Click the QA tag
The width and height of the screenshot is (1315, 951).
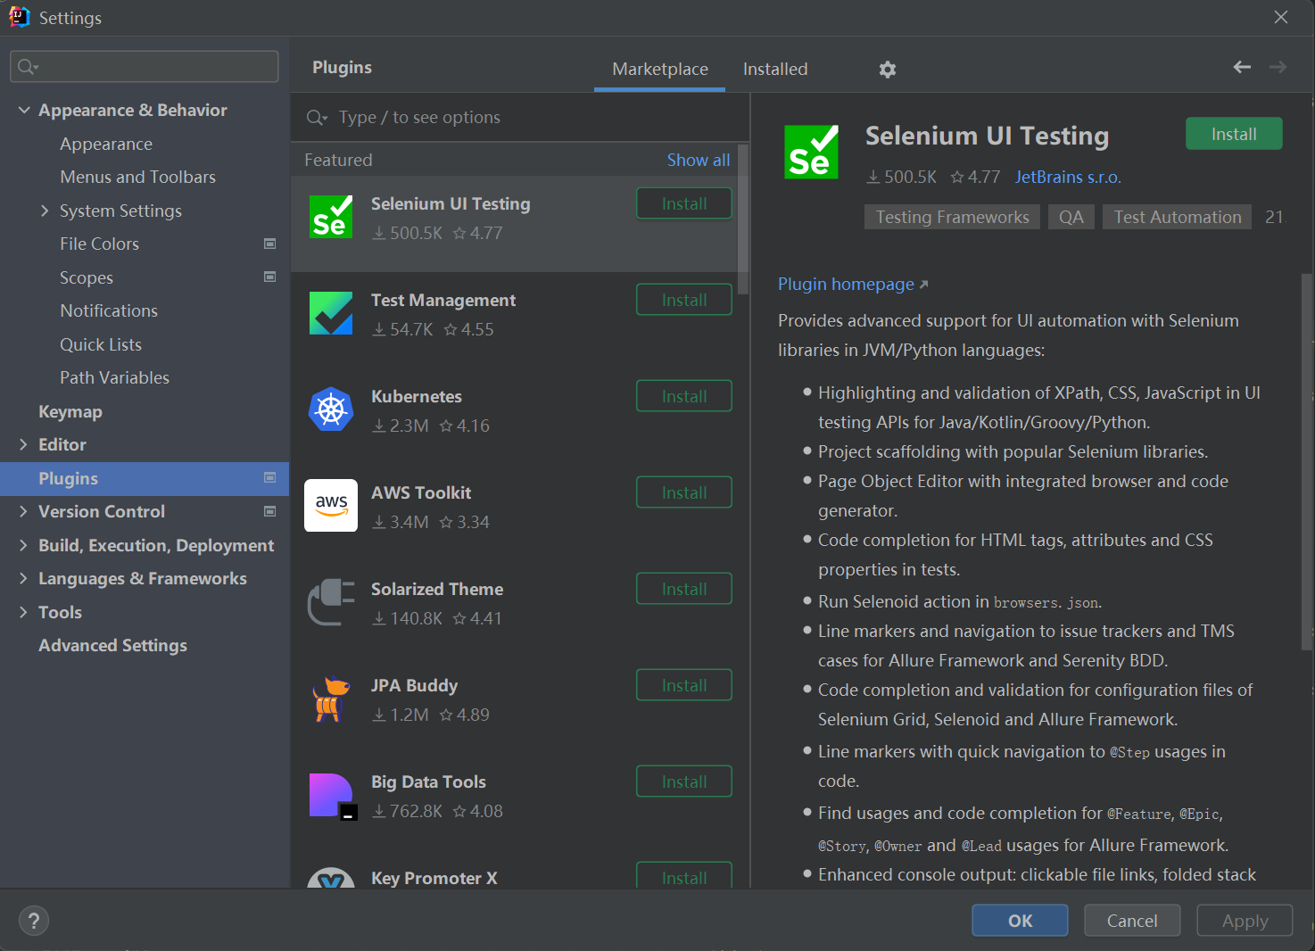point(1071,217)
